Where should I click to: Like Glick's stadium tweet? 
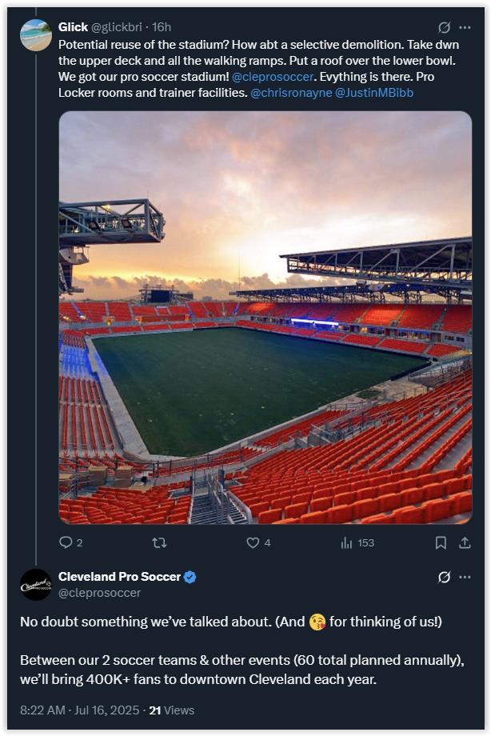point(253,542)
